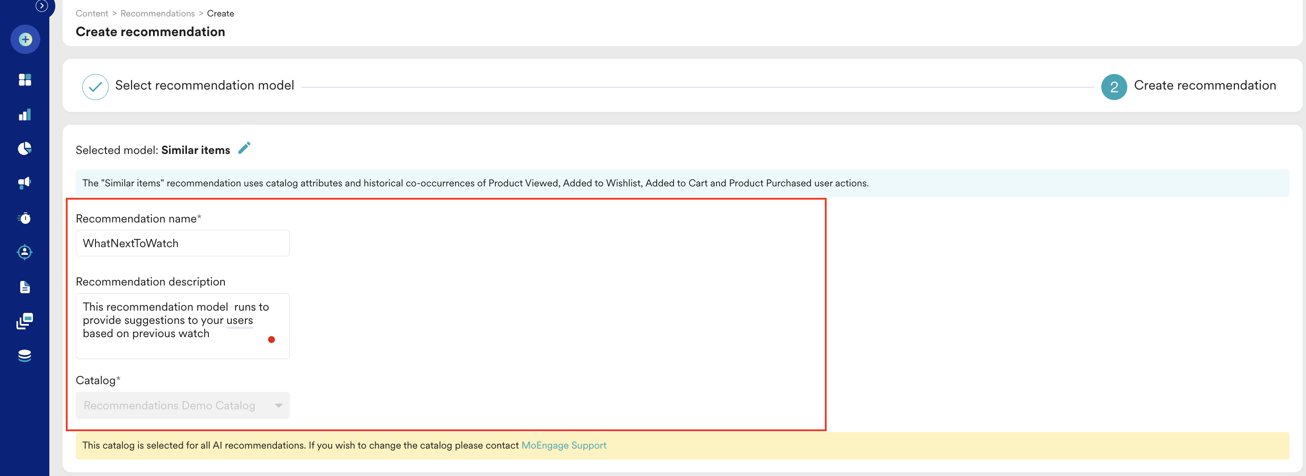This screenshot has width=1306, height=476.
Task: Open the database stack icon in sidebar
Action: coord(25,356)
